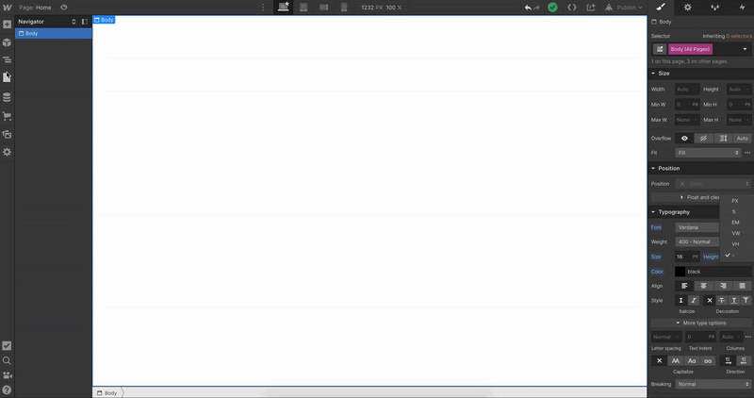Open the three-dot canvas settings menu

coord(263,8)
